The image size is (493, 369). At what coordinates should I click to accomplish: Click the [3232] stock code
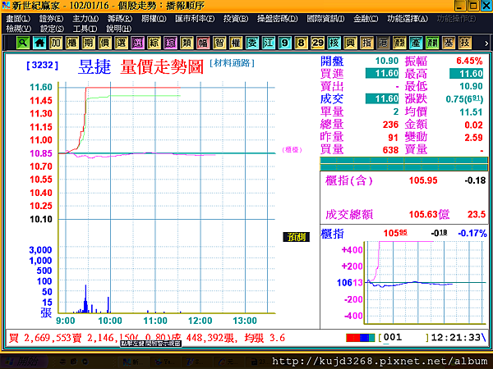tap(43, 66)
